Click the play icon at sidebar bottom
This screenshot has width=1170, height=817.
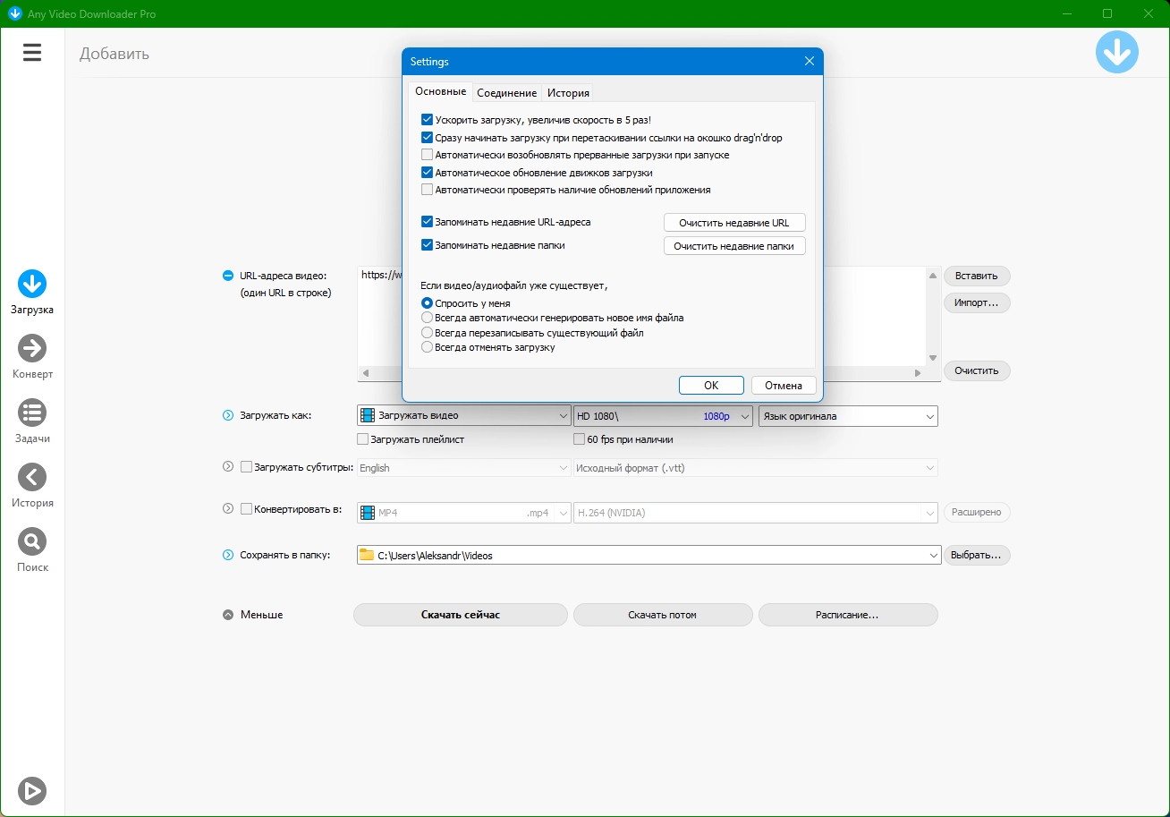(x=32, y=791)
